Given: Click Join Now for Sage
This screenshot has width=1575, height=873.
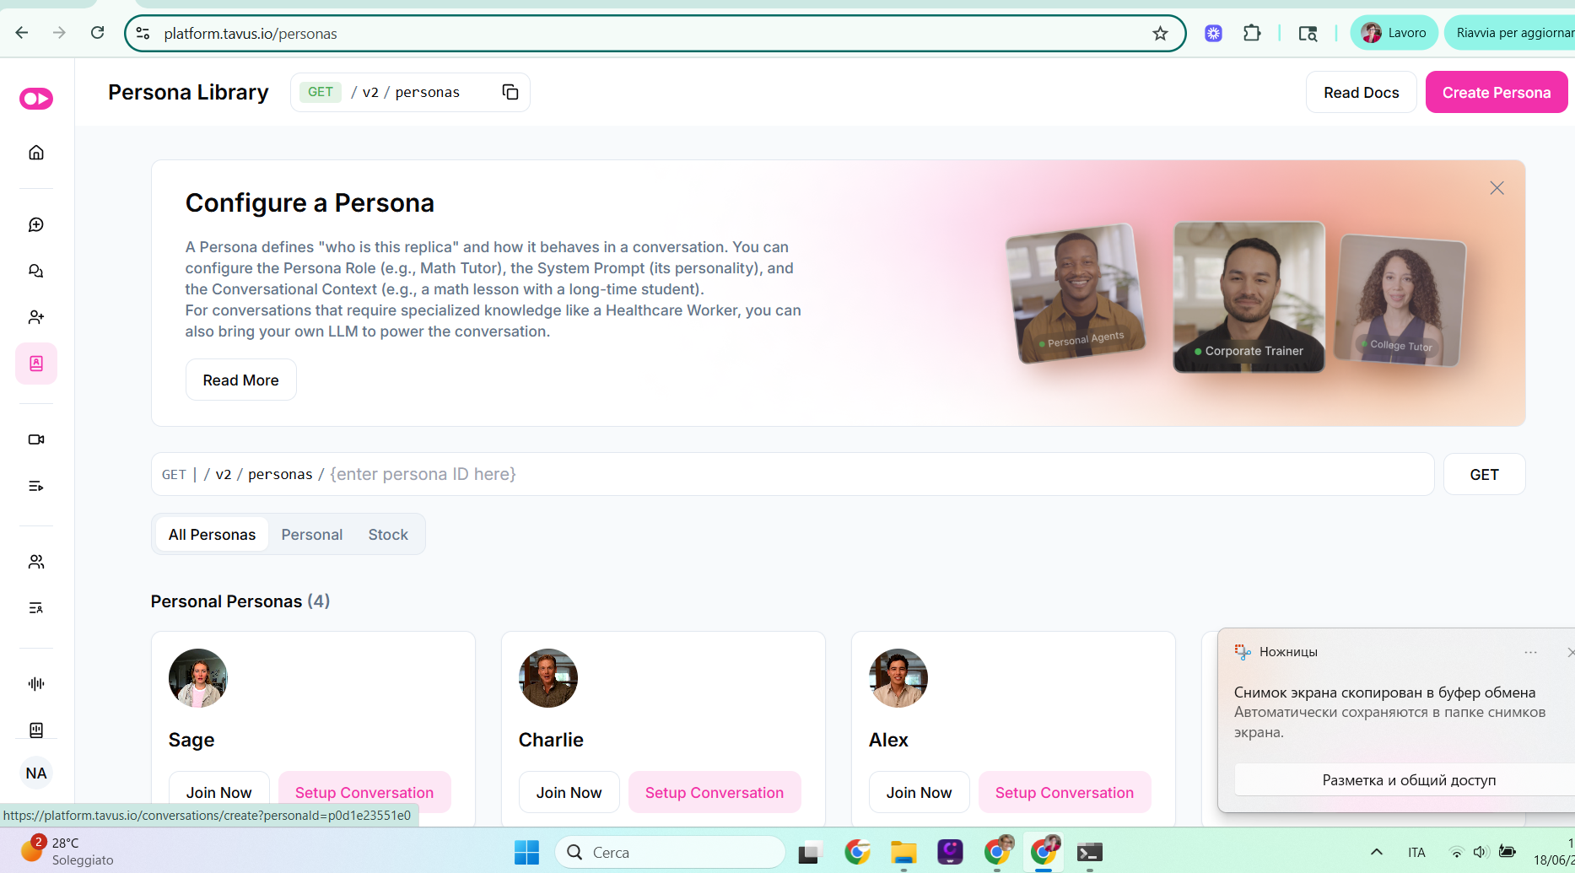Looking at the screenshot, I should tap(218, 792).
